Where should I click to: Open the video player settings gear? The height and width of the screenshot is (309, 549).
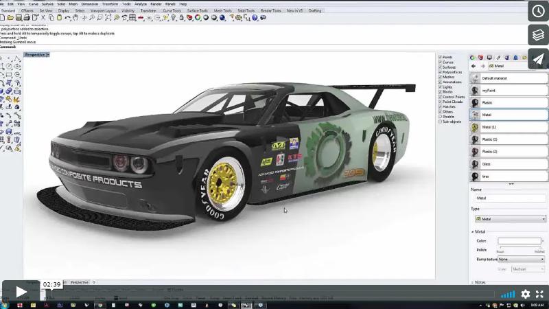click(x=526, y=294)
